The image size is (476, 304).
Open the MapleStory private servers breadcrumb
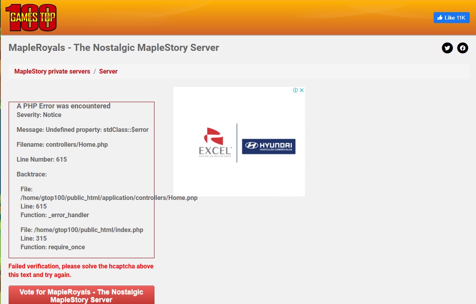[52, 72]
